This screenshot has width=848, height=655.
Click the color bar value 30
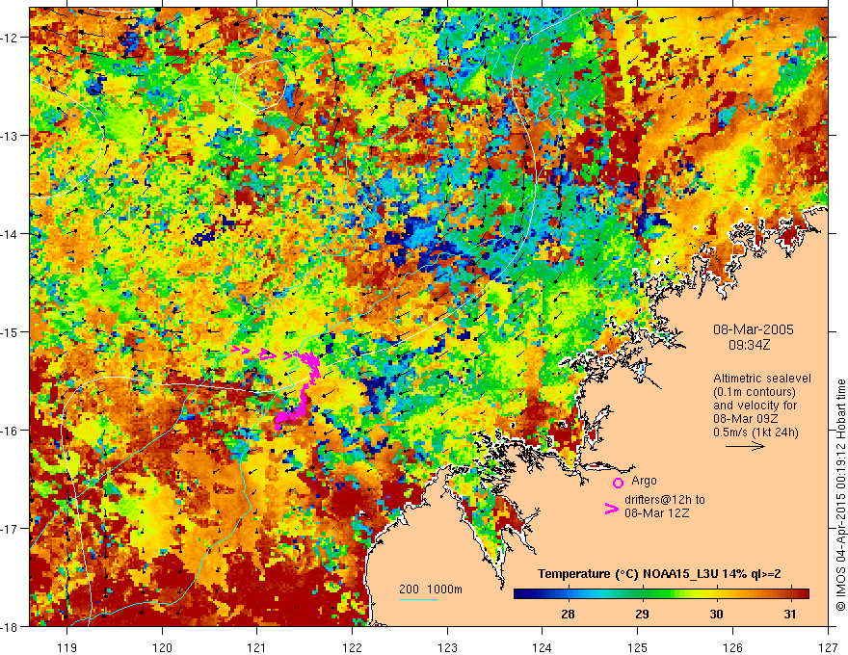(716, 615)
